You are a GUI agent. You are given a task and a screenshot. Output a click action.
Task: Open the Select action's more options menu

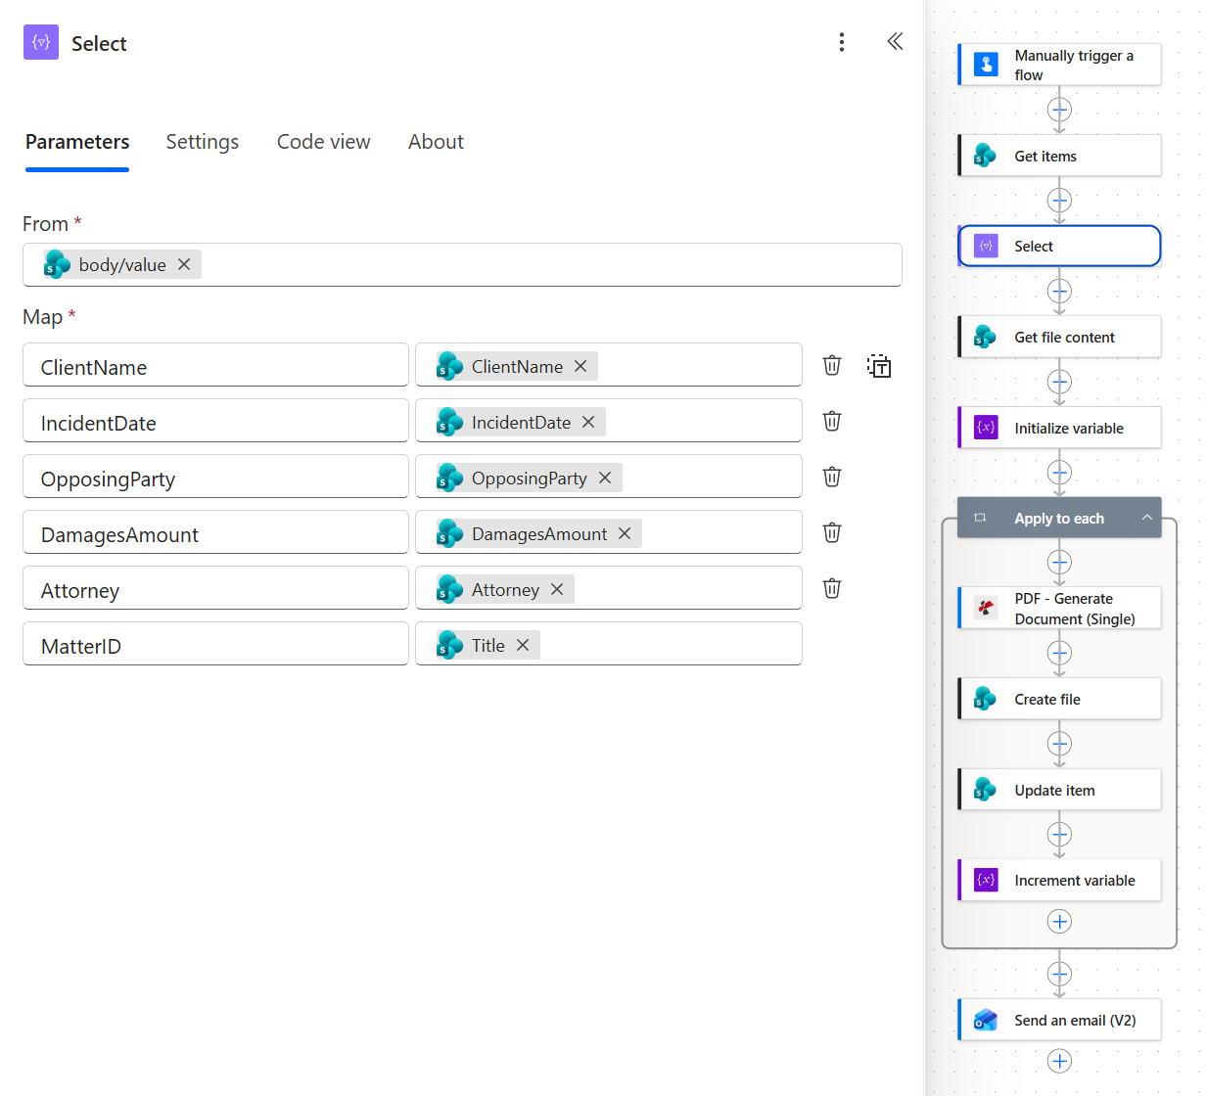842,42
